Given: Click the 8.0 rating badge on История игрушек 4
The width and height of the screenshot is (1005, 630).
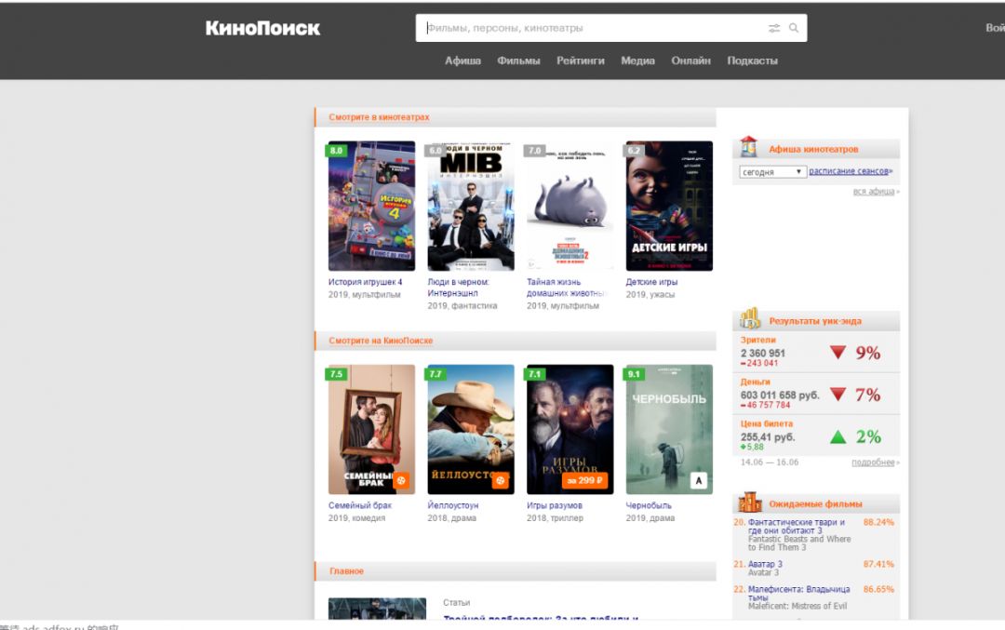Looking at the screenshot, I should coord(336,151).
